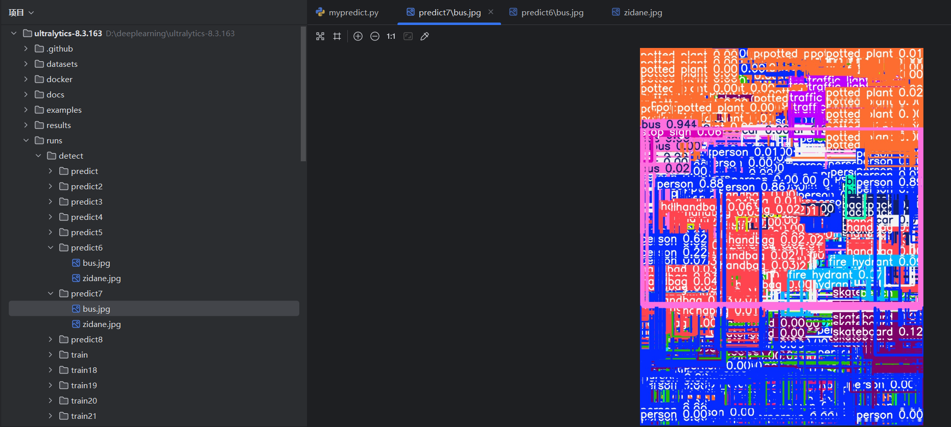Expand the examples folder arrow
This screenshot has height=427, width=951.
26,110
